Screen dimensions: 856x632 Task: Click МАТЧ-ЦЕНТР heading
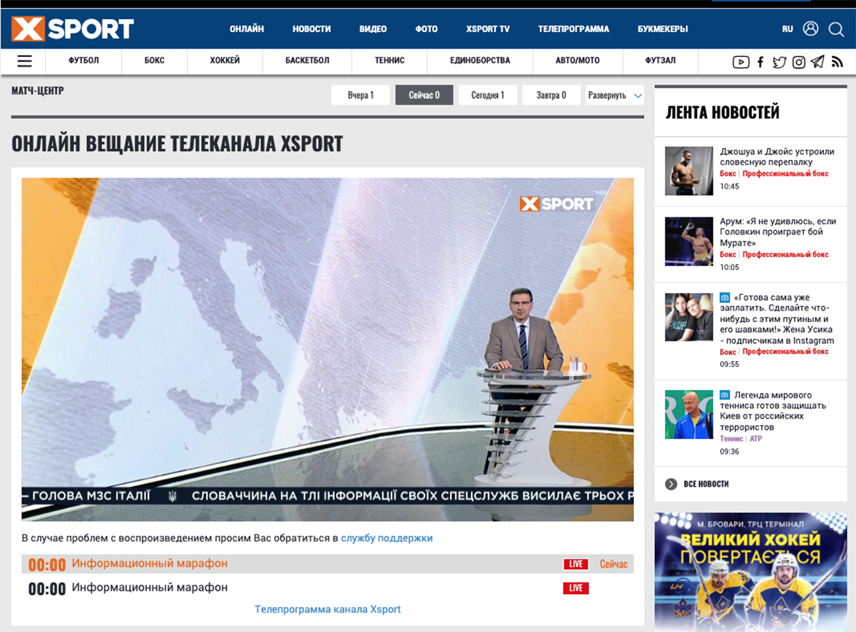point(38,90)
